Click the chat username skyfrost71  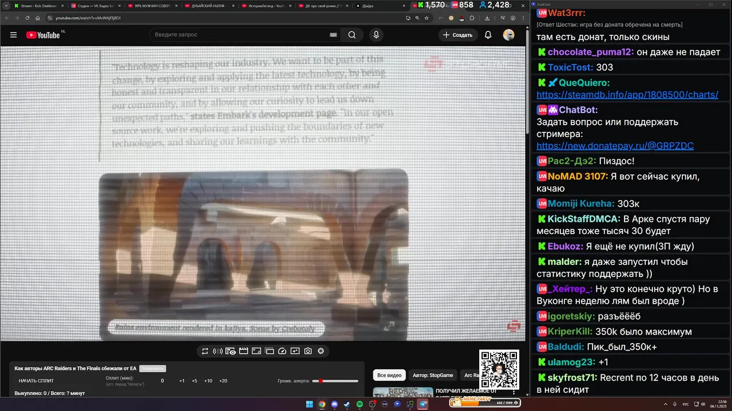click(x=572, y=377)
